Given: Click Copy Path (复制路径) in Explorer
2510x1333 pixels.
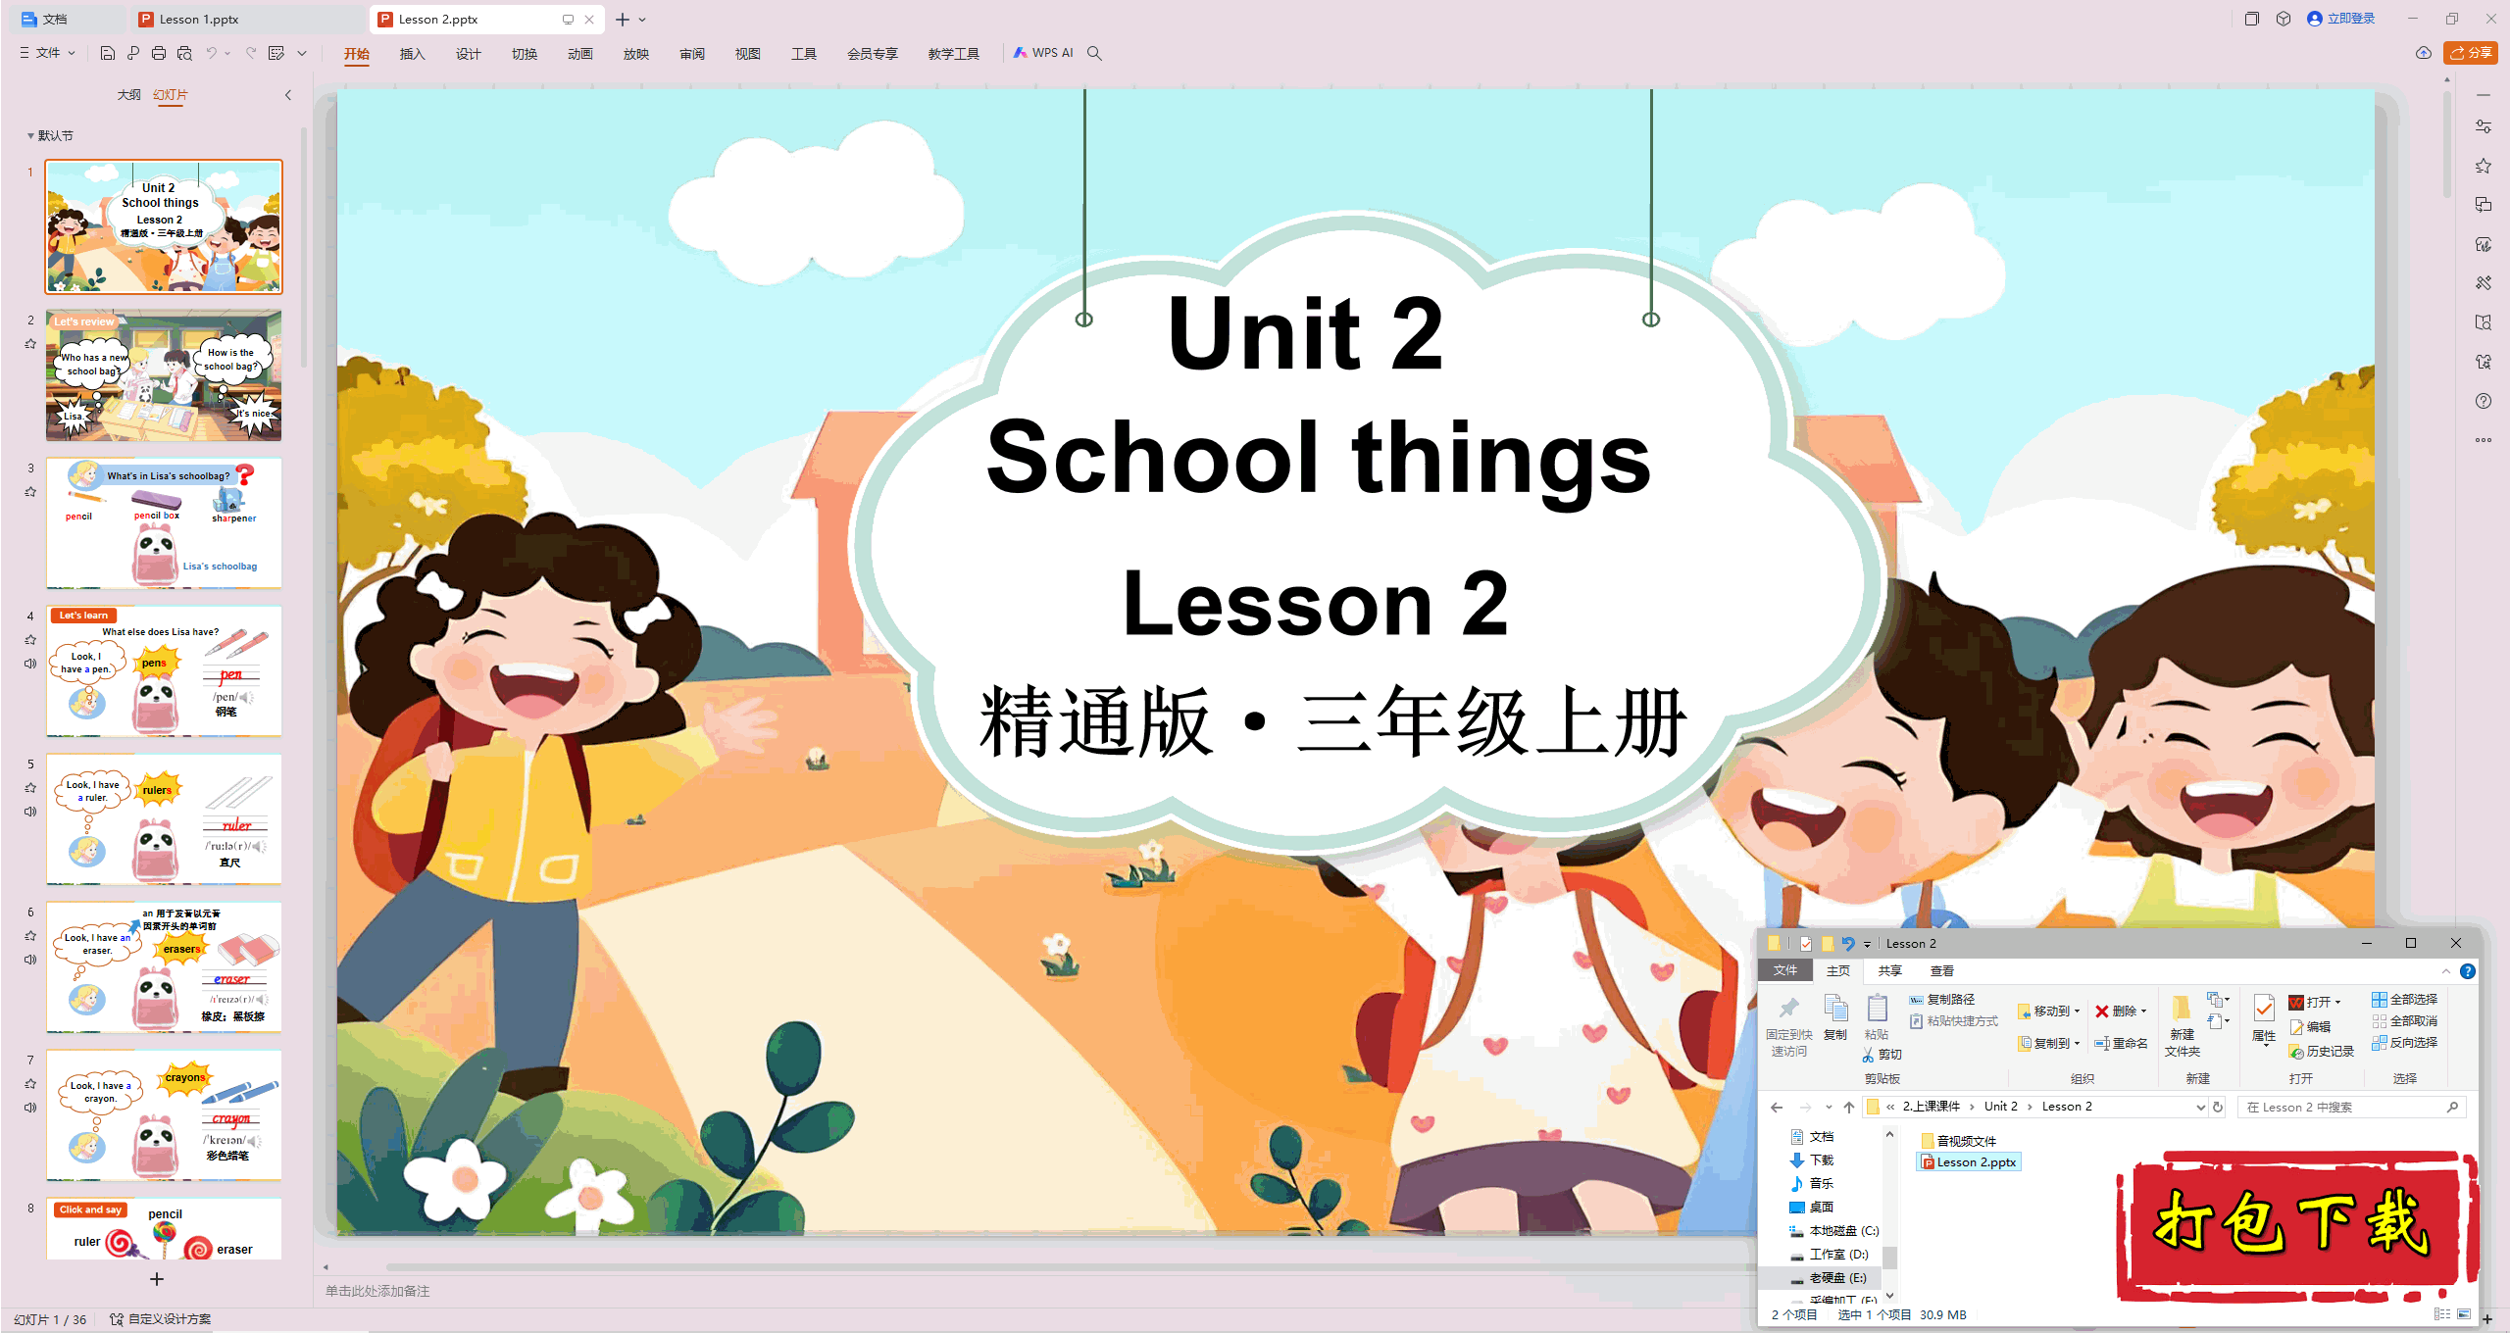Looking at the screenshot, I should click(x=1942, y=1000).
